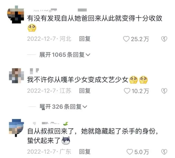Expand the 展开1065条回复 replies

pos(65,55)
